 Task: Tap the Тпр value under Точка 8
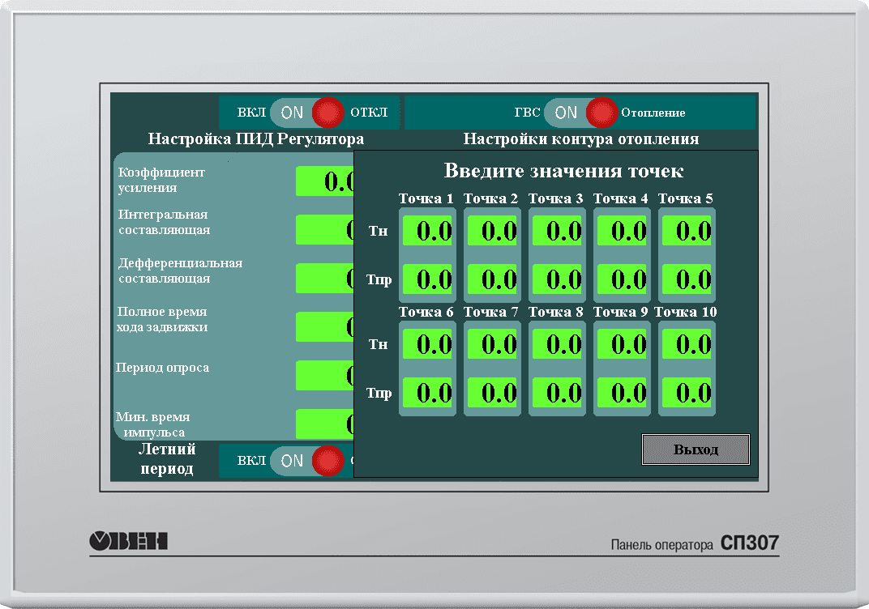[557, 393]
